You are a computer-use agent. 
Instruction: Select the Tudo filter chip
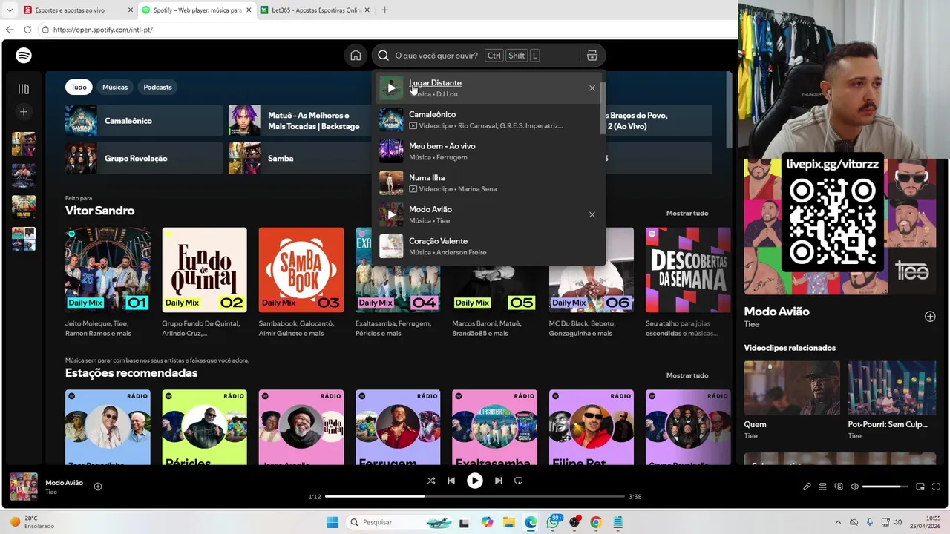point(79,87)
